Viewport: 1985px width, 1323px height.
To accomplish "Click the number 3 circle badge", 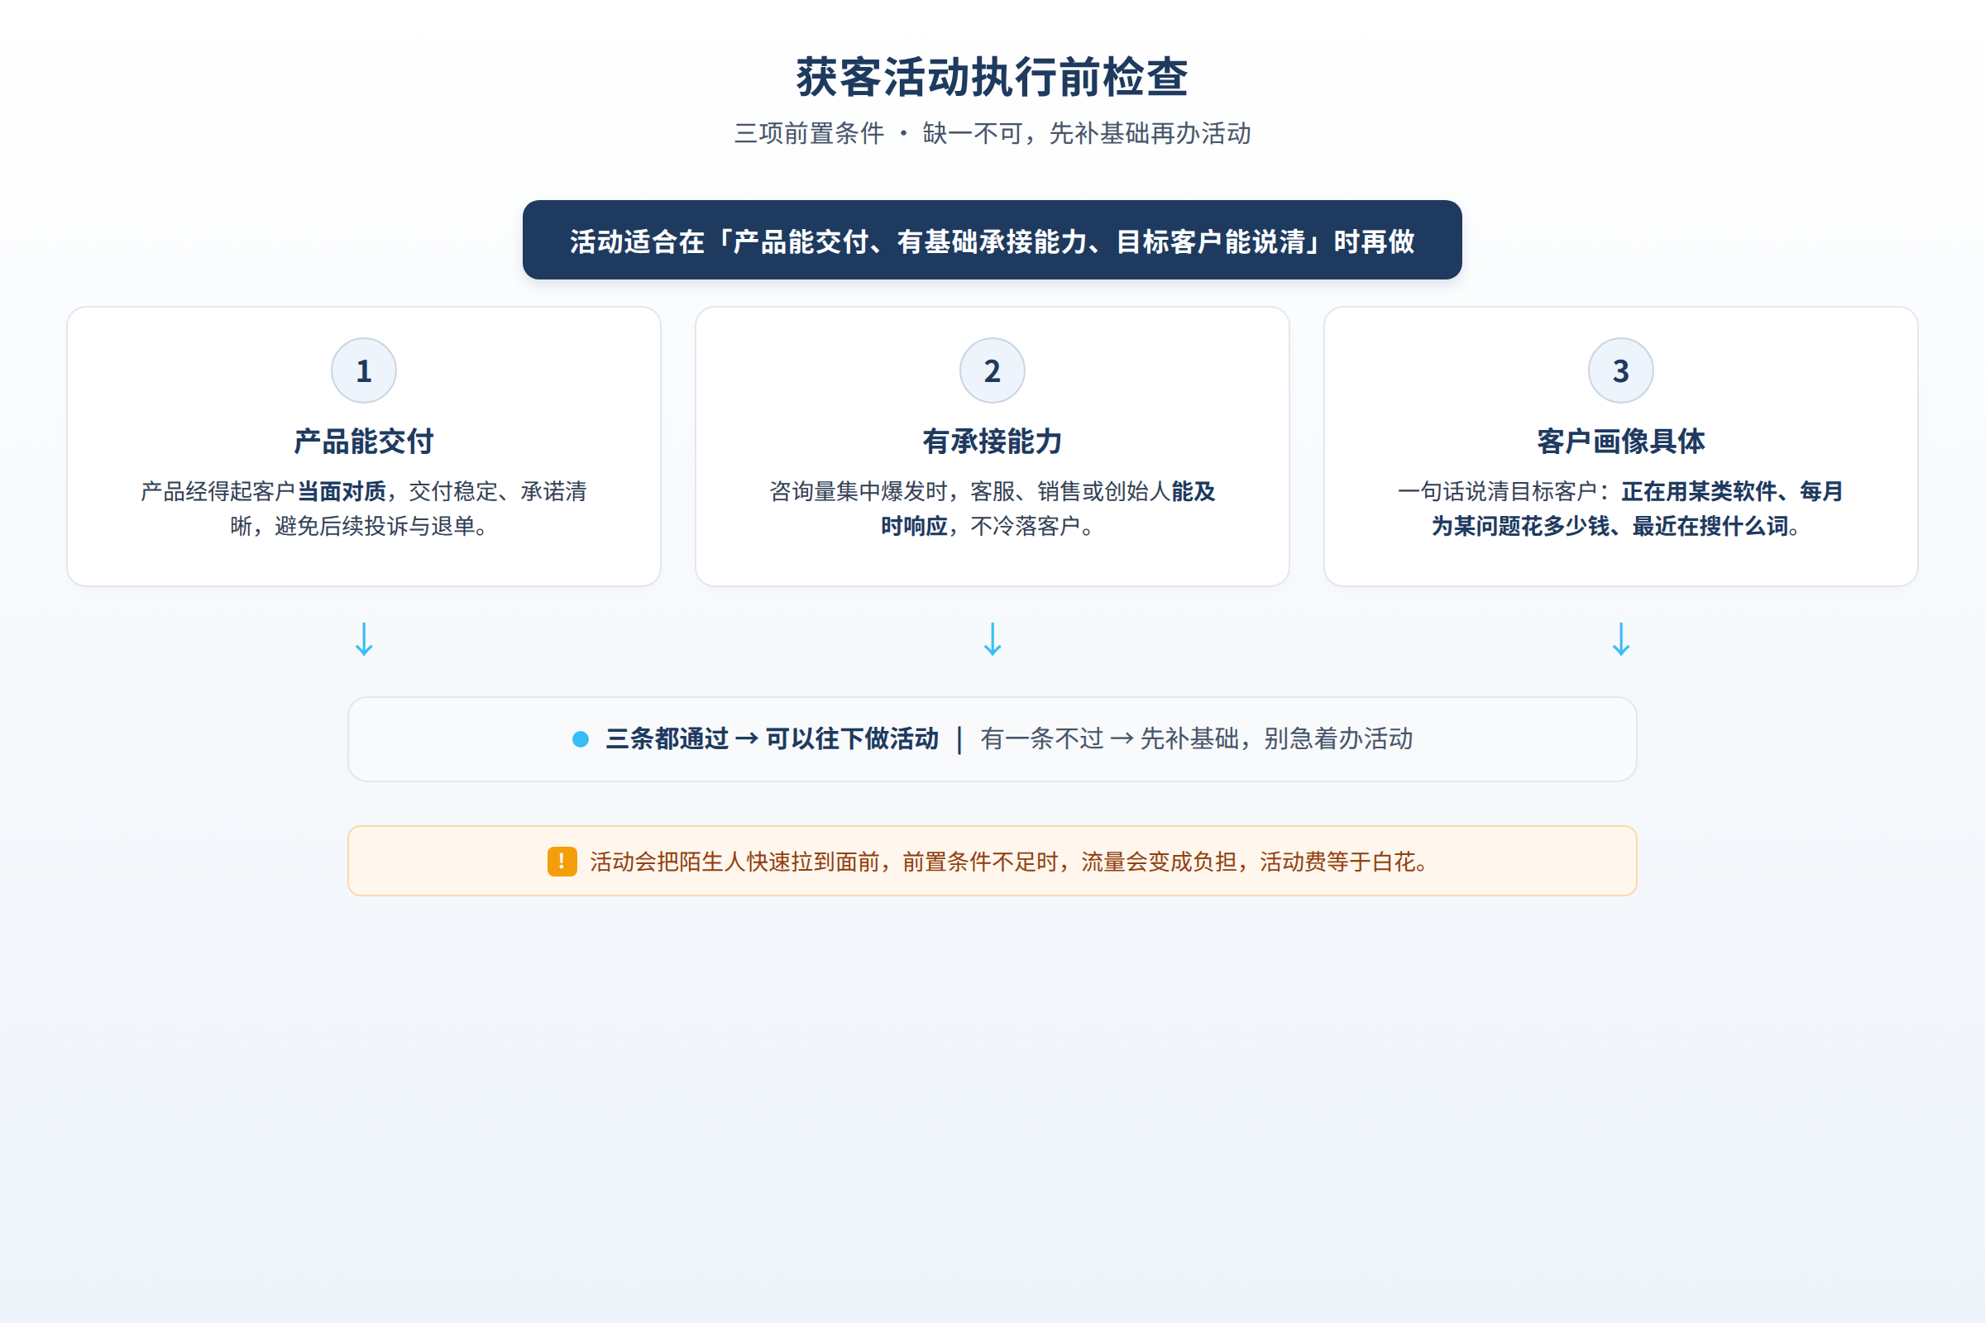I will [1620, 370].
